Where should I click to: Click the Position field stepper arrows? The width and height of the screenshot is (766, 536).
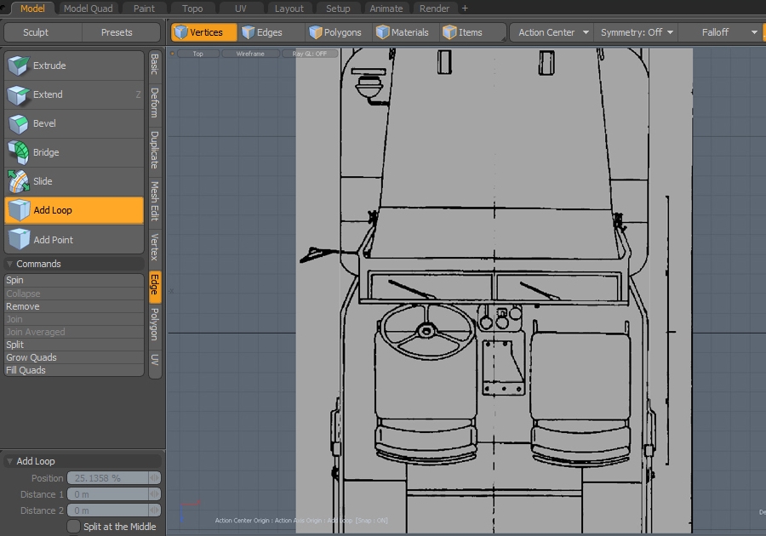154,478
